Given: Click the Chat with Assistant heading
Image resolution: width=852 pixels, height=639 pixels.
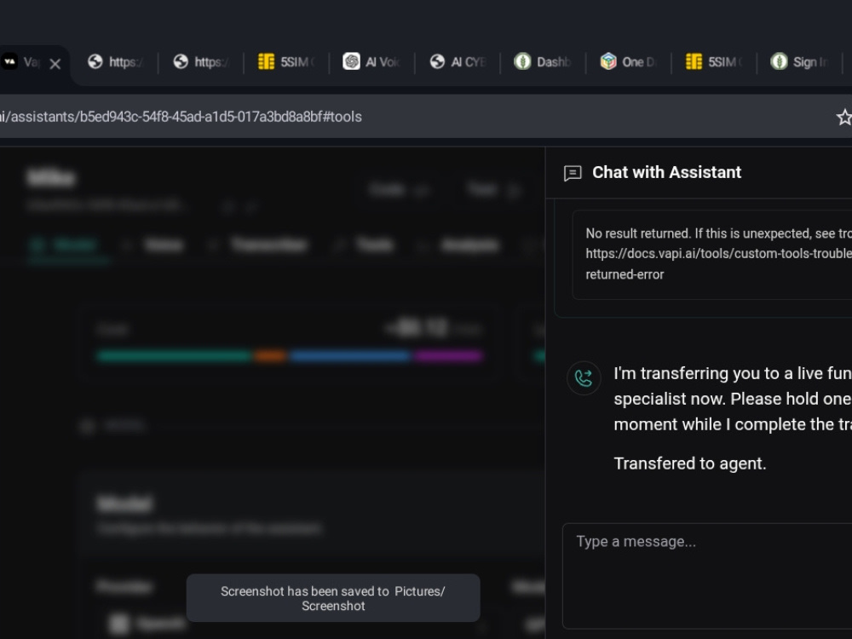Looking at the screenshot, I should (x=666, y=172).
